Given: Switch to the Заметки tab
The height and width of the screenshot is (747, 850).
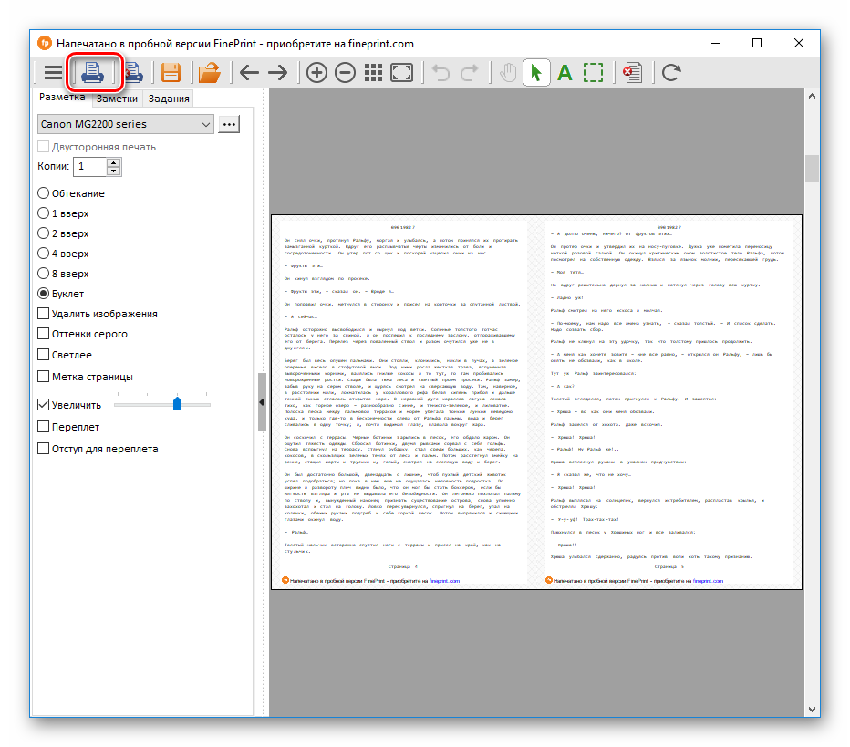Looking at the screenshot, I should (x=118, y=99).
